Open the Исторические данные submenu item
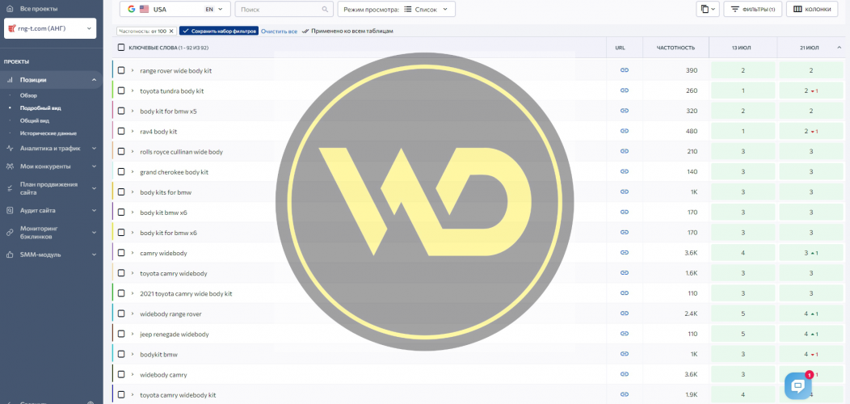The width and height of the screenshot is (850, 404). (x=48, y=133)
